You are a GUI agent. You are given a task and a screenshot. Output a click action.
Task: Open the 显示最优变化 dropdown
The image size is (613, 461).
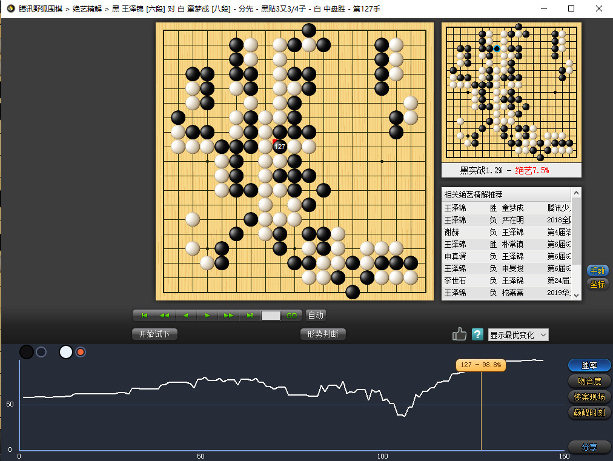(x=518, y=334)
